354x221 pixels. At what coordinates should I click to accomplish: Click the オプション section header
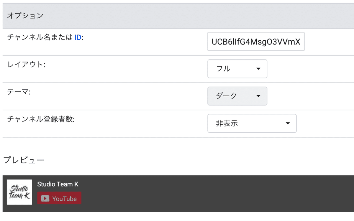[x=25, y=16]
